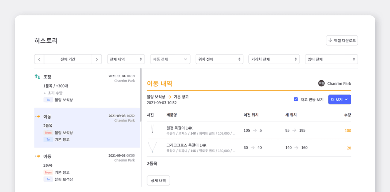Toggle the 재고 변동 보기 checkbox

[296, 99]
